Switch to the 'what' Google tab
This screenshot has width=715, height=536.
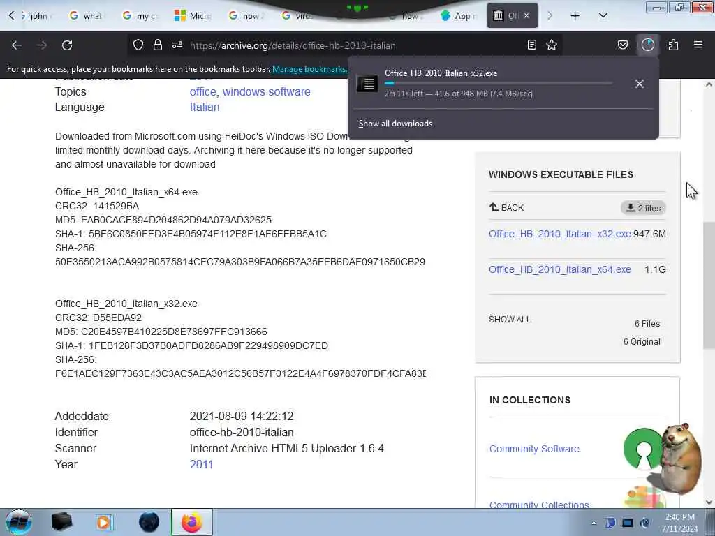[87, 16]
